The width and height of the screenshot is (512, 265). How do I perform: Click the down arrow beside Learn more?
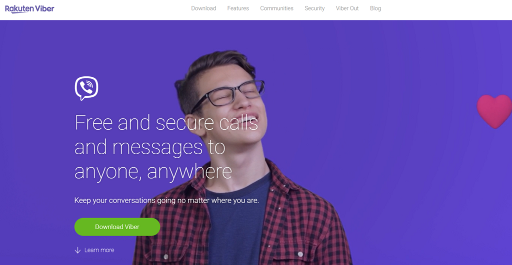tap(77, 251)
